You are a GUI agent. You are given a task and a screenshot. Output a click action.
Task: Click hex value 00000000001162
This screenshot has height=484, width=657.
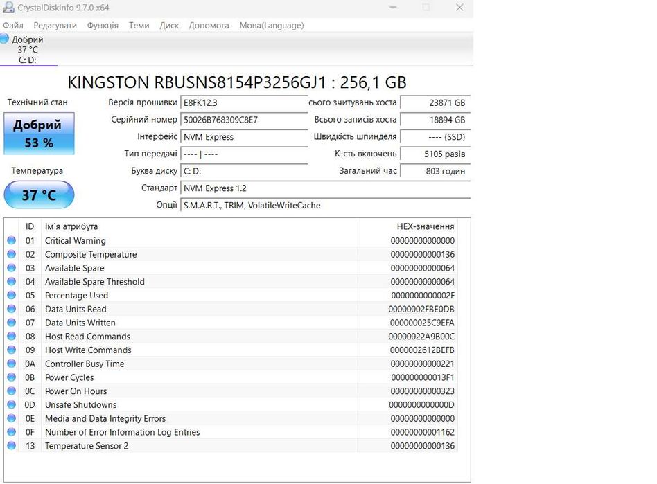click(x=422, y=433)
